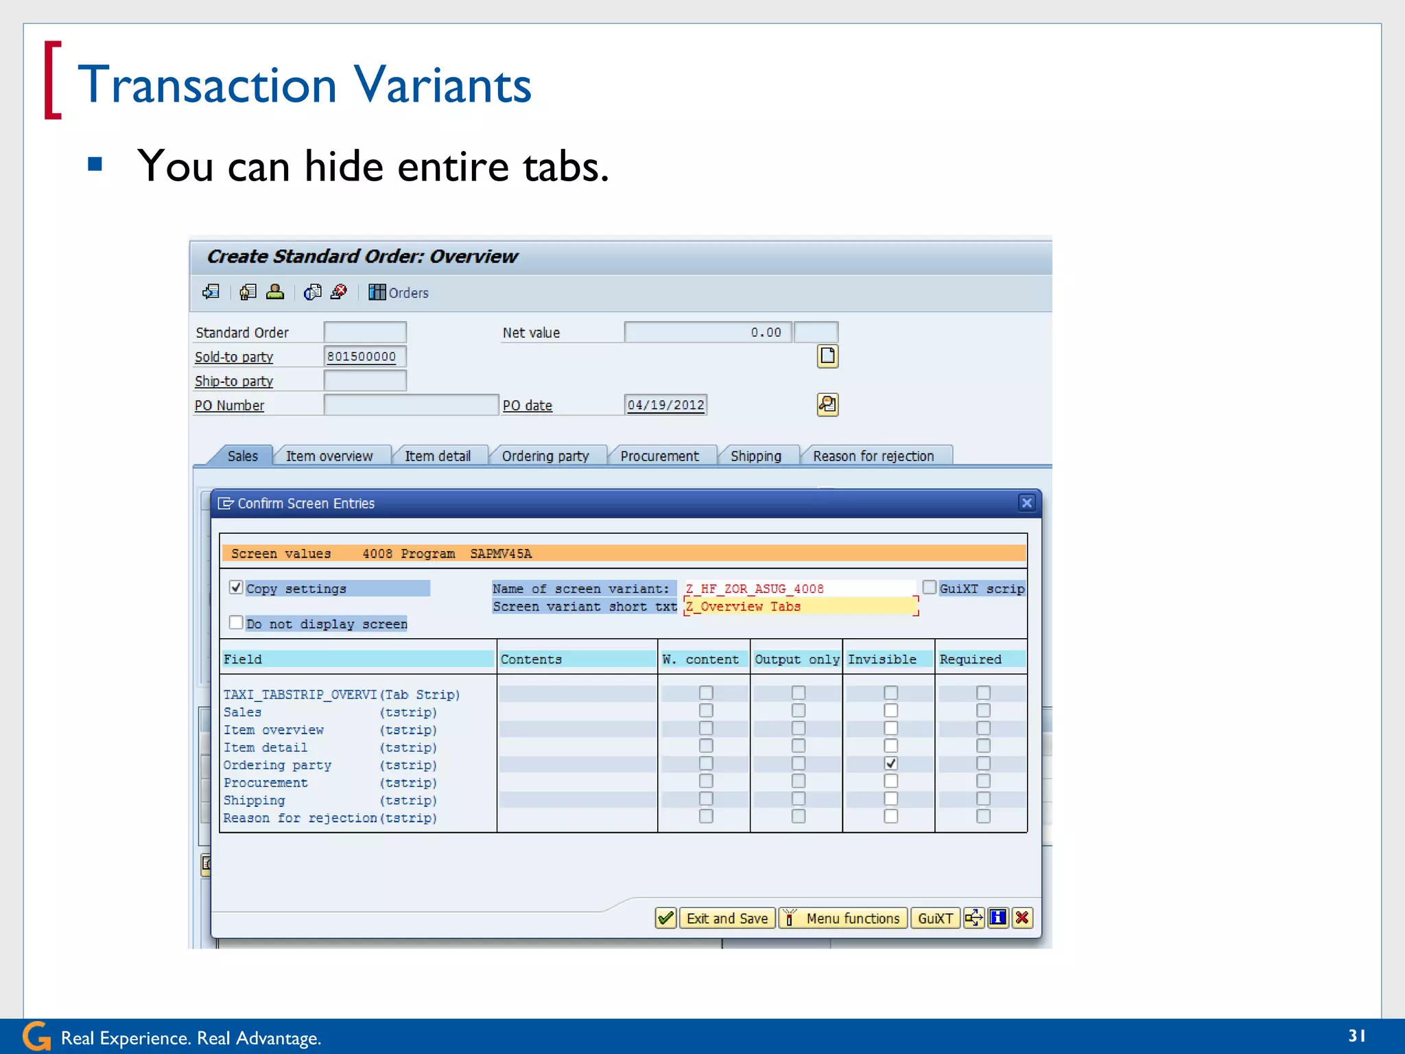Screen dimensions: 1405x1054
Task: Click the red X cancel icon
Action: coord(1022,918)
